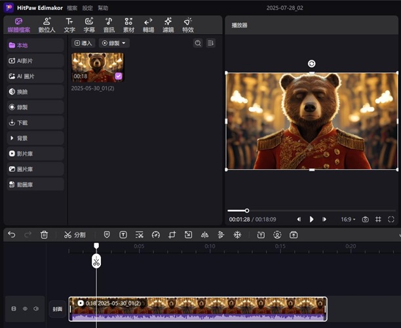Add a marker with the shield icon

pos(107,235)
